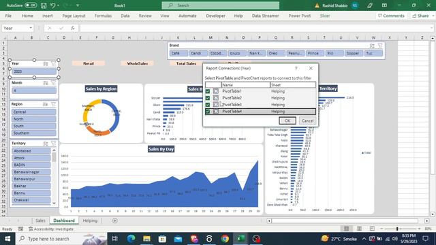Open Google Chrome from taskbar
The image size is (436, 245).
coord(225,239)
